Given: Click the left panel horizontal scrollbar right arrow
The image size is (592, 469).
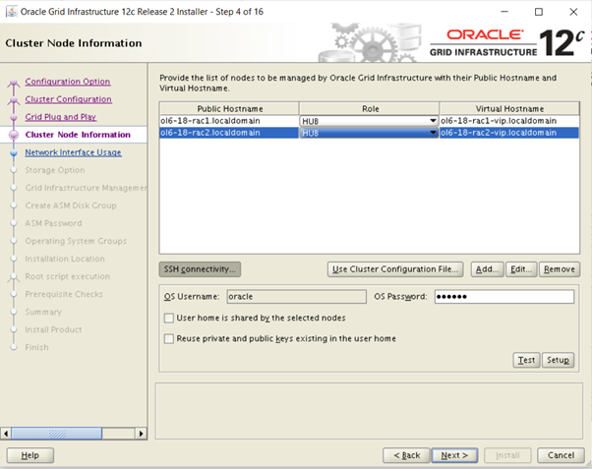Looking at the screenshot, I should click(x=141, y=433).
